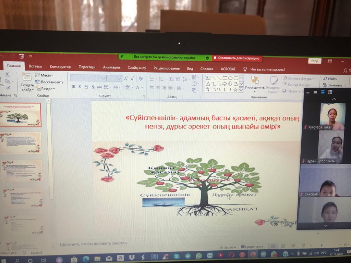Screen dimensions: 351x263
Task: Click Остановить демонстрацию button
Action: (237, 58)
